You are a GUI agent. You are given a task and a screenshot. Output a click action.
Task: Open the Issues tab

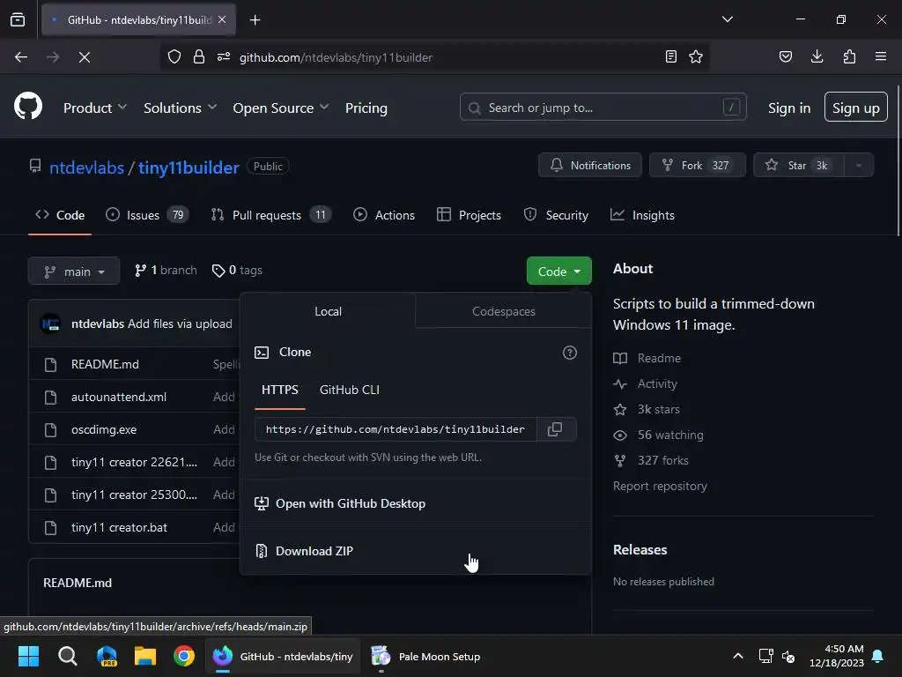point(147,215)
